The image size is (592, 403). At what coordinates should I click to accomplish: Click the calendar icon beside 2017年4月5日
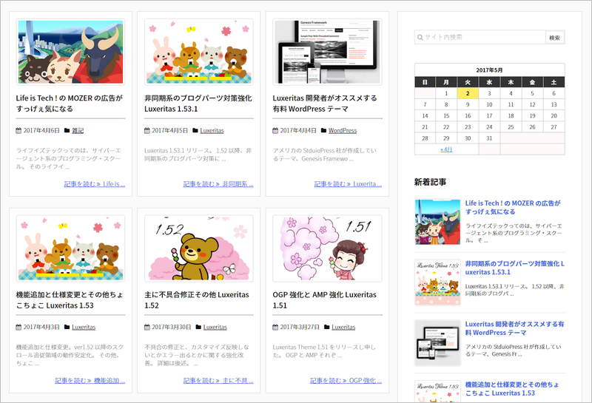(x=147, y=131)
